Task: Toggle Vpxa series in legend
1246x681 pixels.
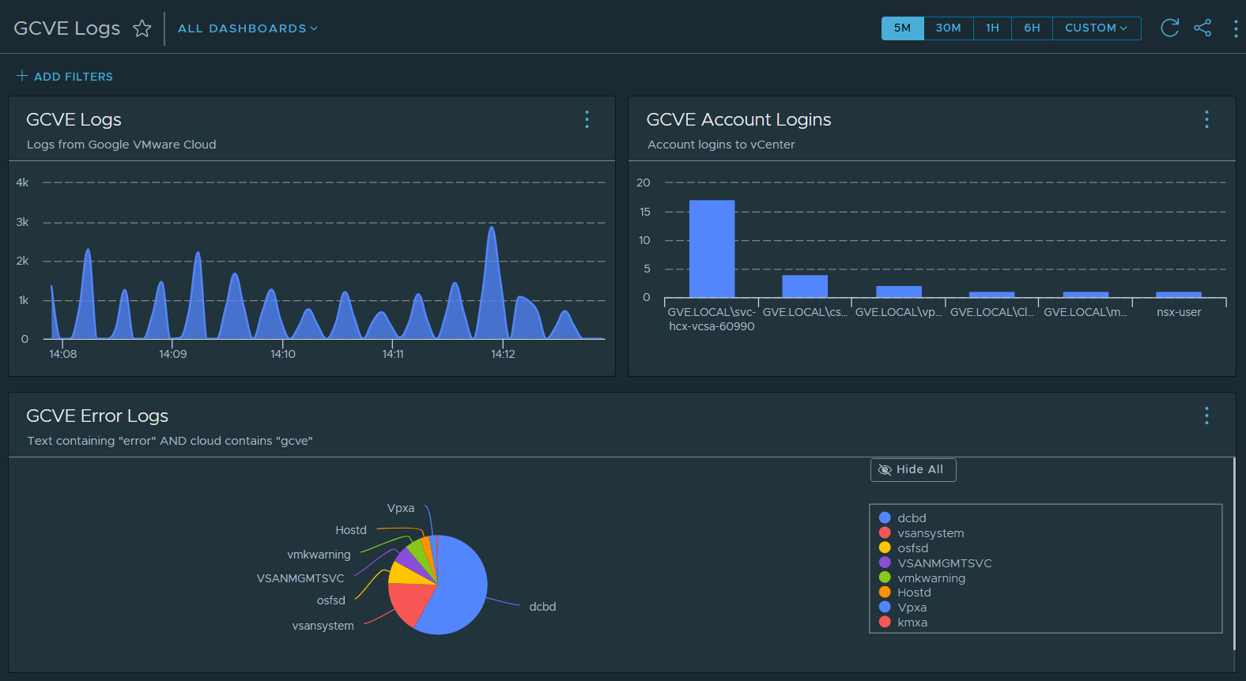Action: coord(903,608)
